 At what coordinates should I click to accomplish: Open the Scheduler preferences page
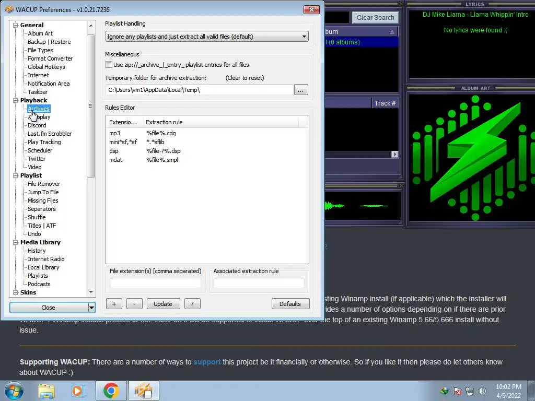(x=40, y=150)
